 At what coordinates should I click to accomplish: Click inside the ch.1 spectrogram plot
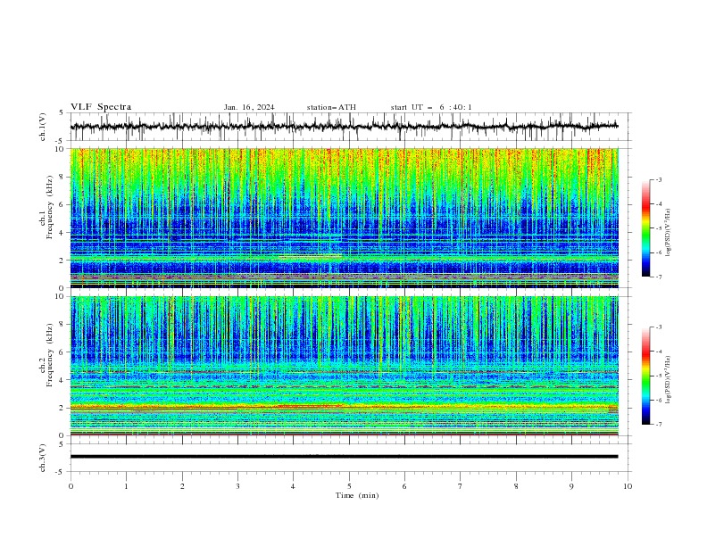[344, 218]
